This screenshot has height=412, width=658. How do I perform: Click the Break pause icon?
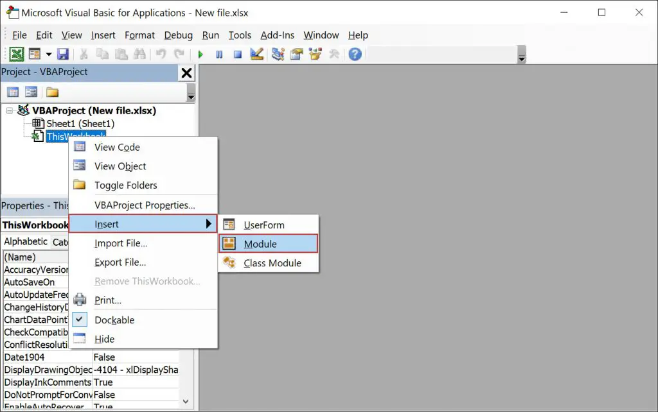(x=219, y=55)
